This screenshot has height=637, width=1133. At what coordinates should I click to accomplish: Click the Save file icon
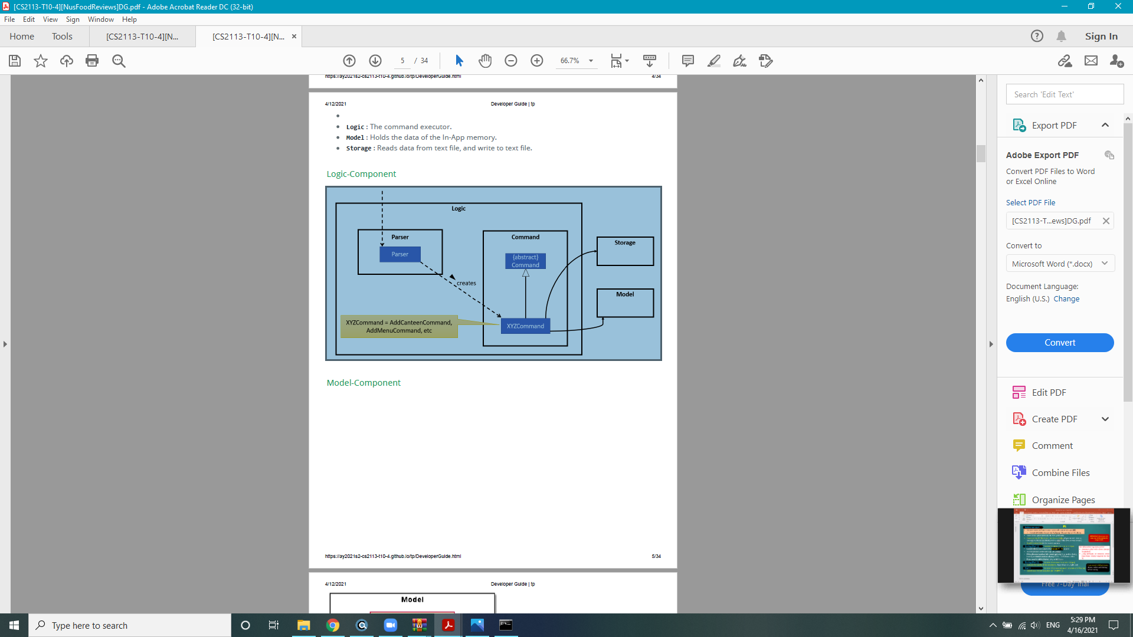click(15, 61)
